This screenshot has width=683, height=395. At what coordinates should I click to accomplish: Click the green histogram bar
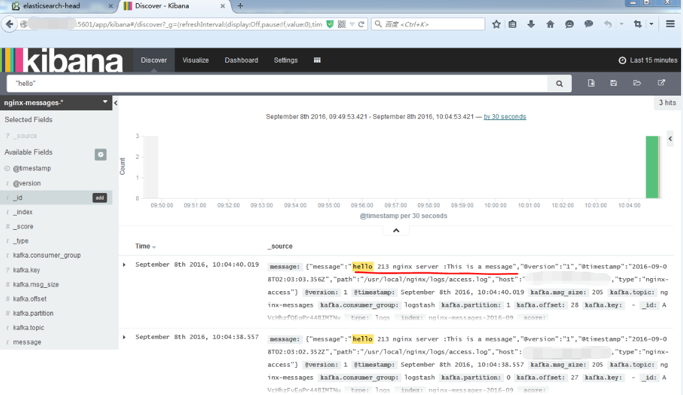pyautogui.click(x=652, y=167)
